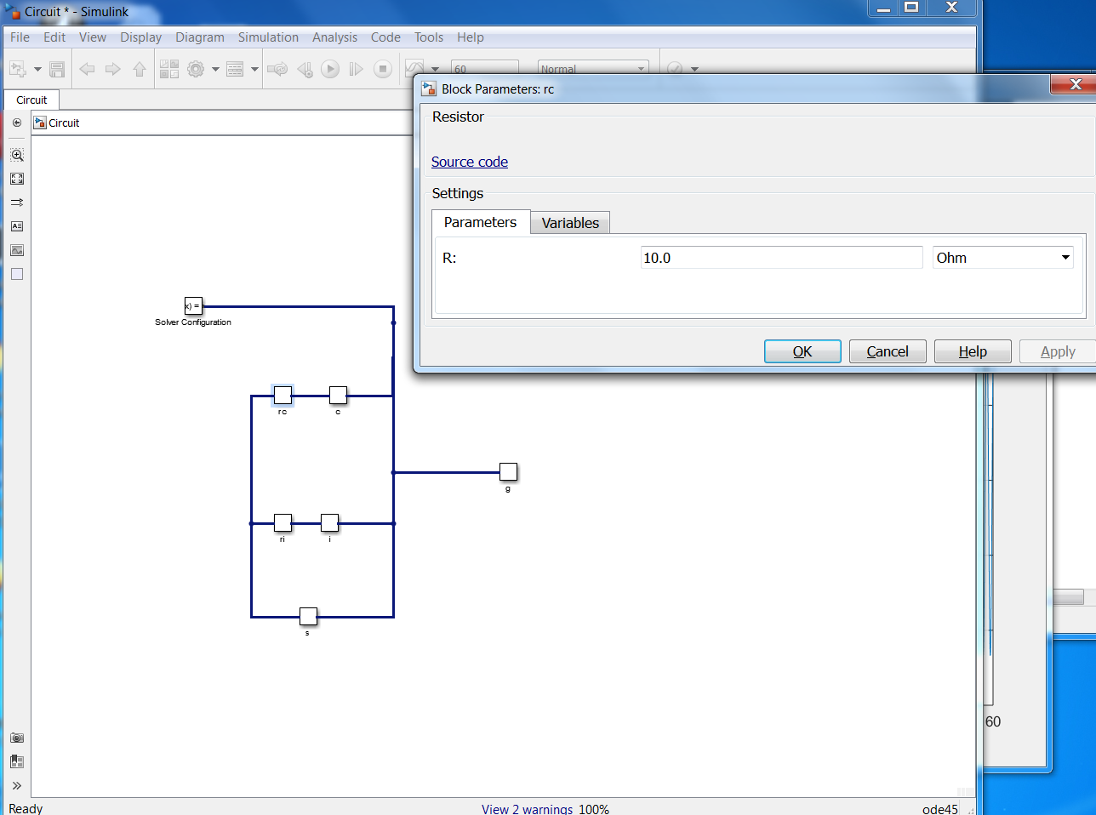Click OK in Block Parameters dialog

pos(802,351)
